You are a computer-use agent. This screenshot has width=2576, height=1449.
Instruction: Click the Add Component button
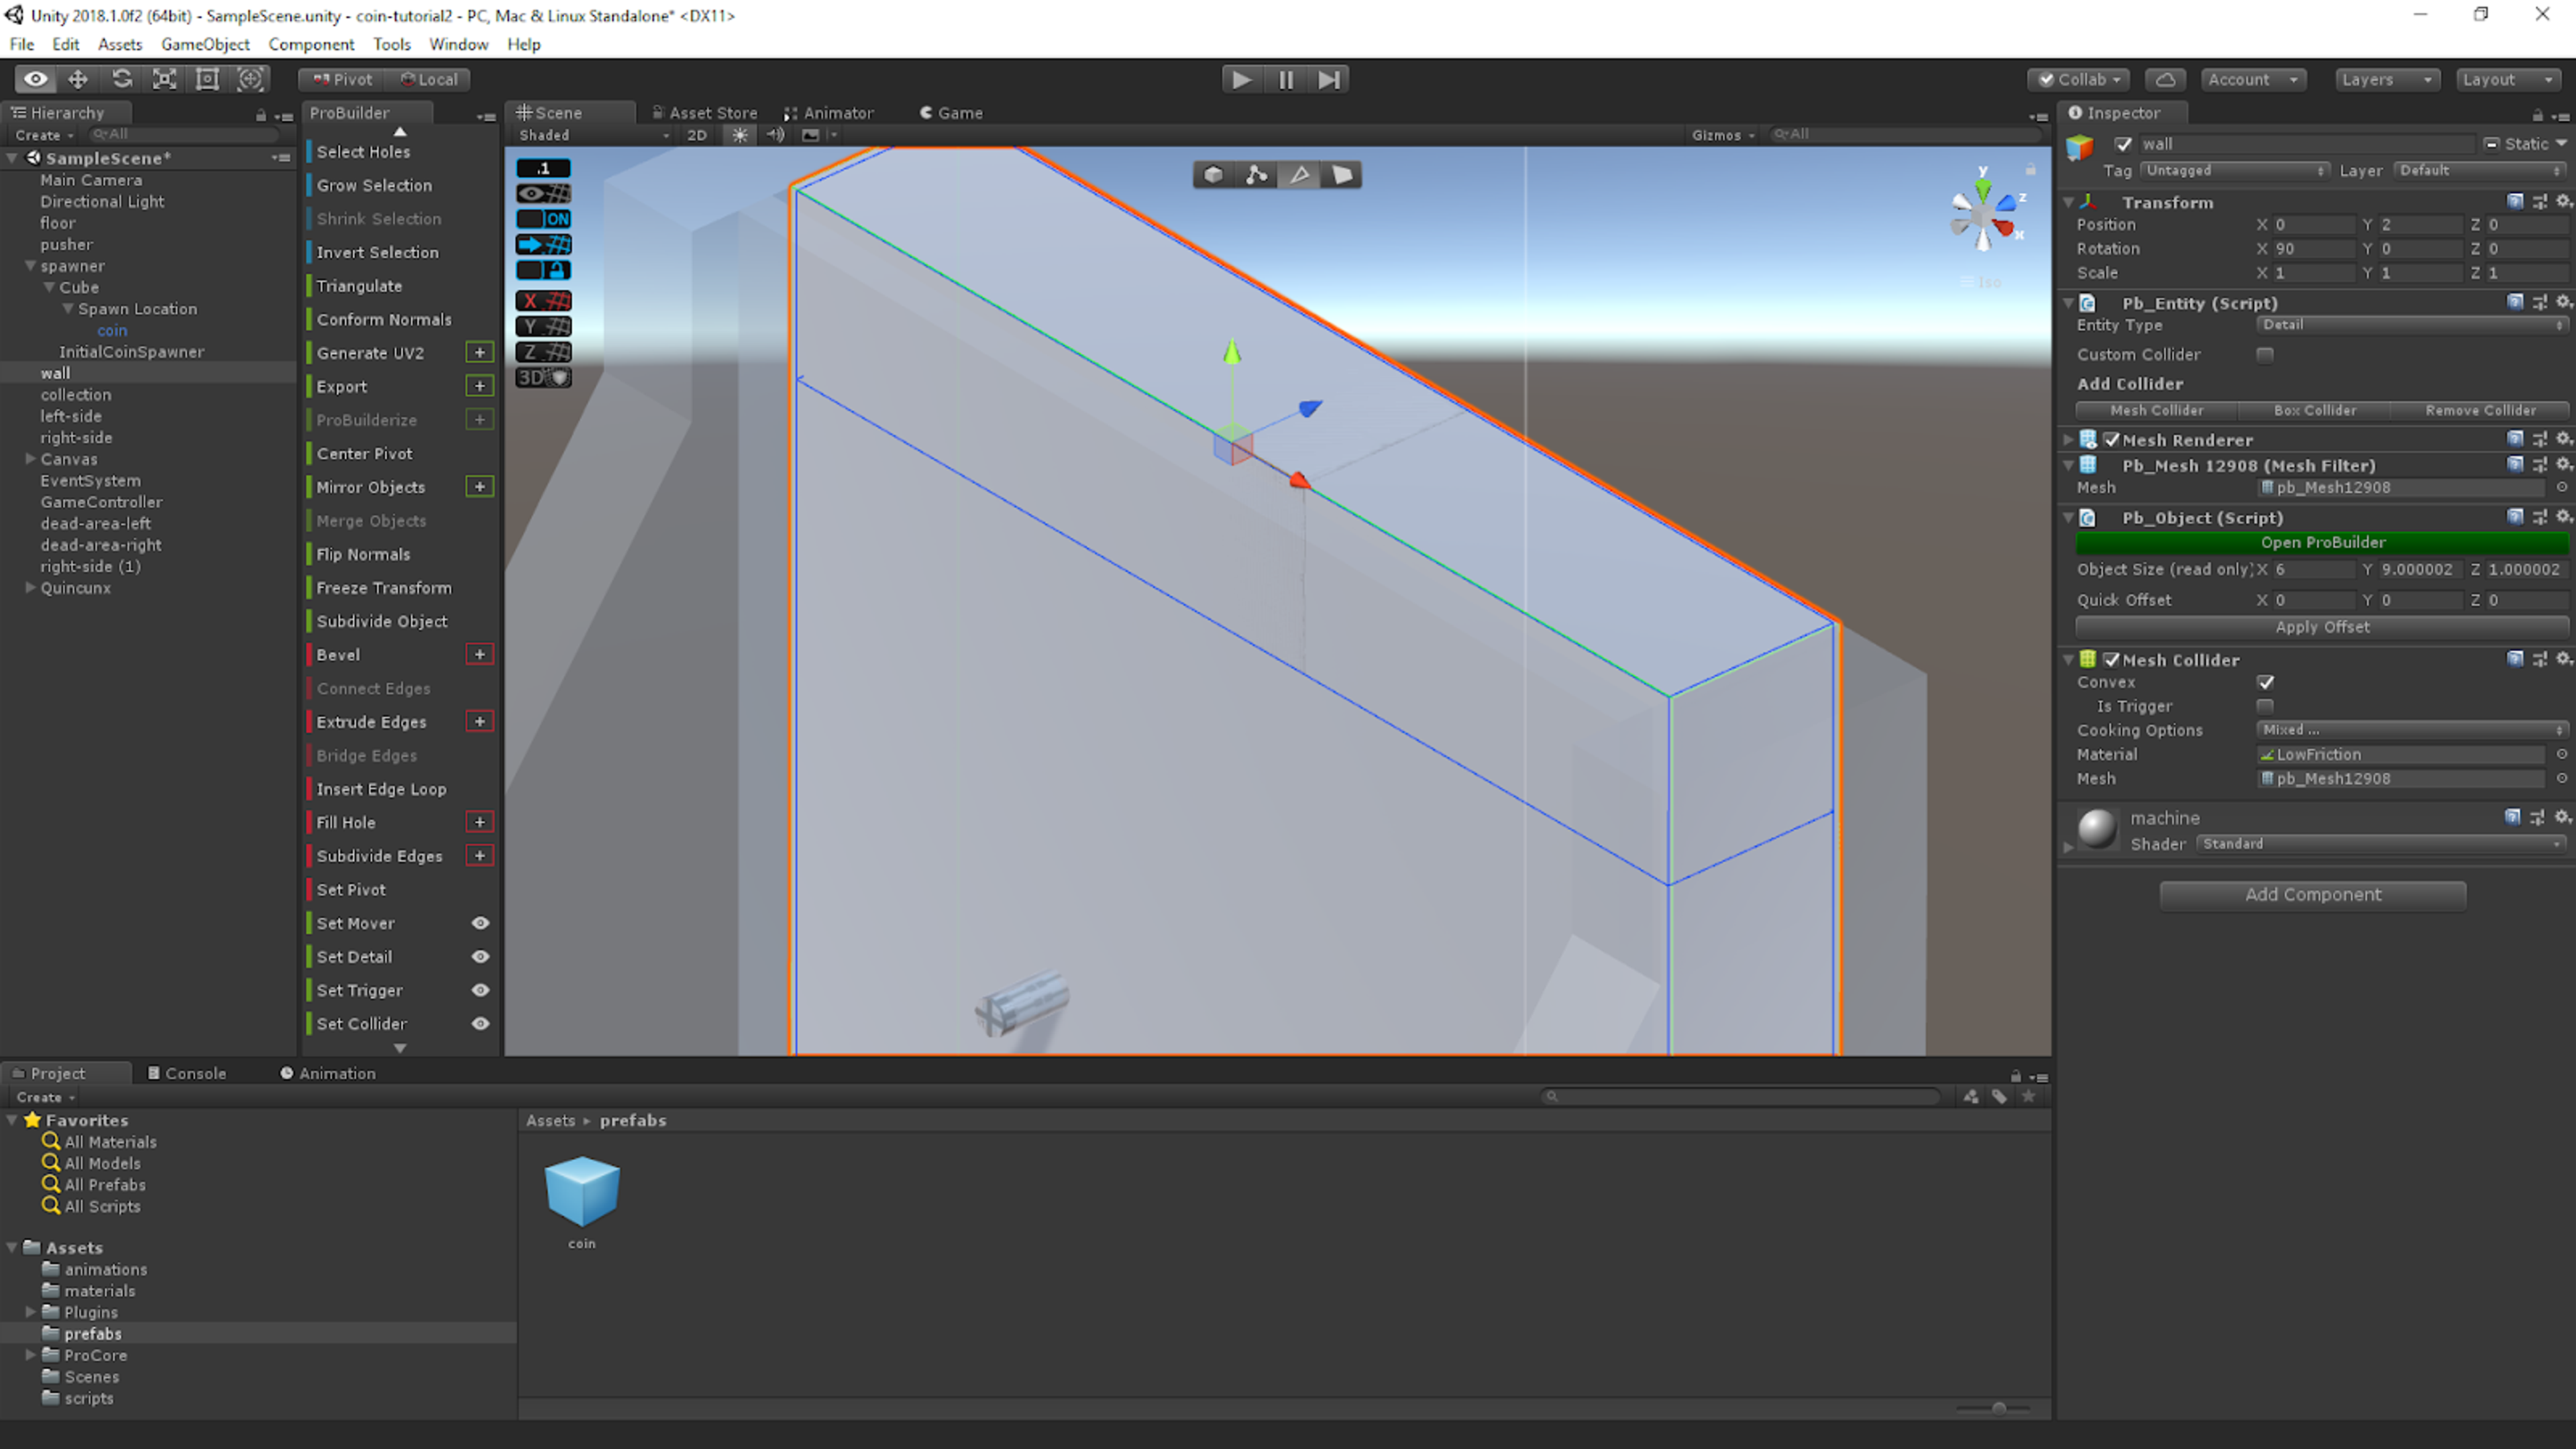coord(2312,895)
